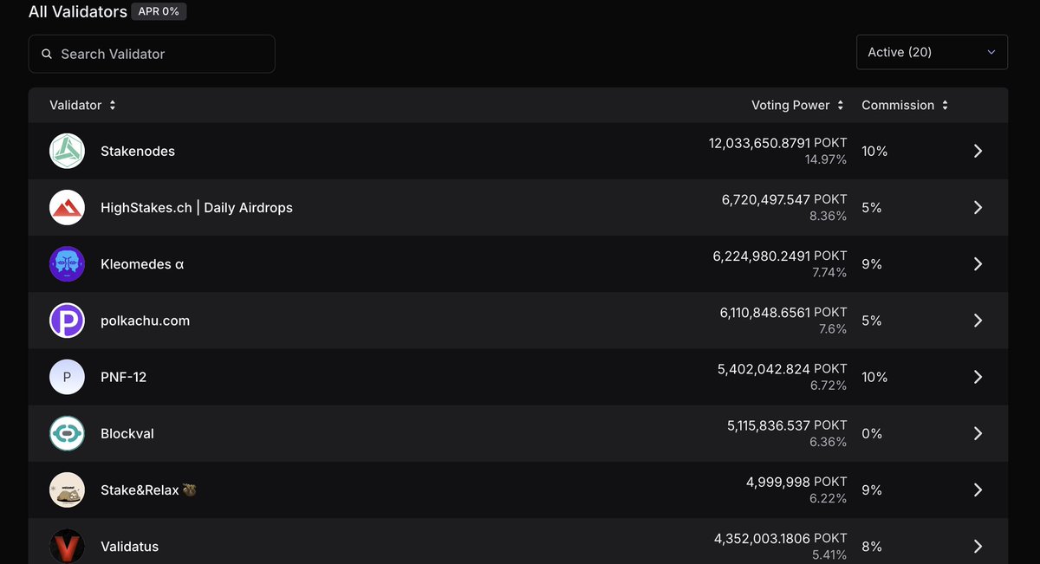Image resolution: width=1040 pixels, height=564 pixels.
Task: Click polkachu.com's 5% commission value
Action: tap(872, 321)
